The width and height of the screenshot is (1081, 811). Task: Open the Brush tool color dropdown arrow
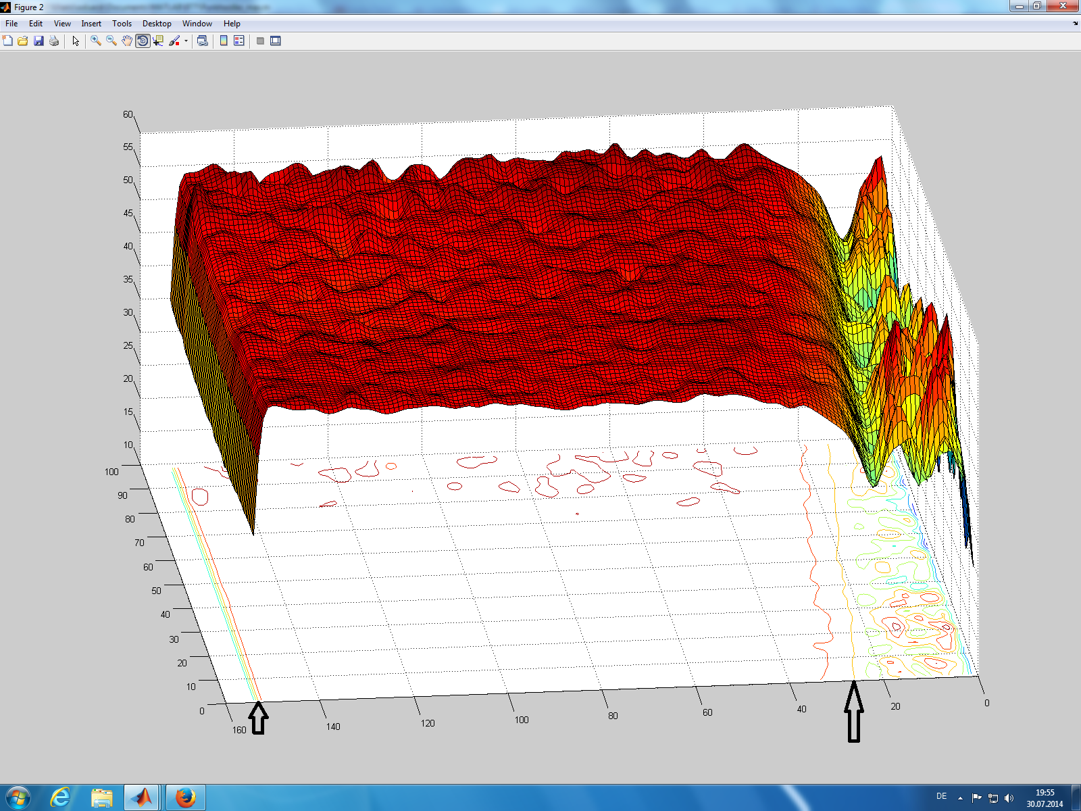(x=186, y=41)
